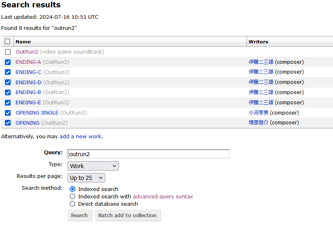333x227 pixels.
Task: Tick the OutRun2 video game soundtrack checkbox
Action: pyautogui.click(x=8, y=52)
